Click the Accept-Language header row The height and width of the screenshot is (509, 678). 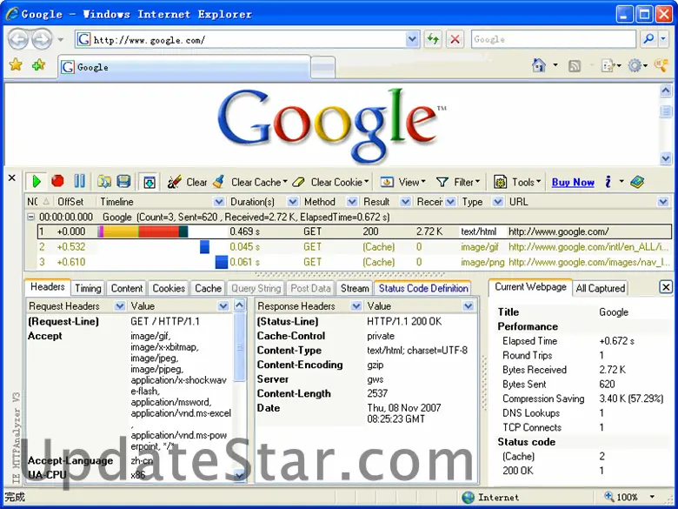tap(130, 460)
